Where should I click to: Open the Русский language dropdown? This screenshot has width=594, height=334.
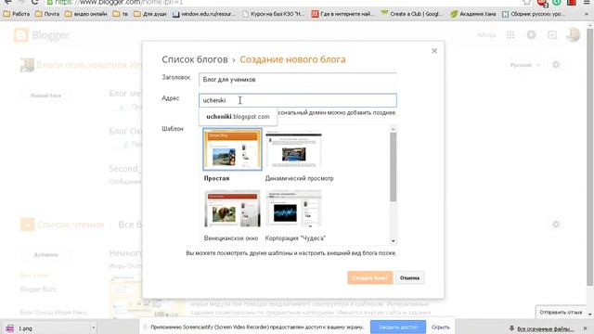(x=524, y=65)
